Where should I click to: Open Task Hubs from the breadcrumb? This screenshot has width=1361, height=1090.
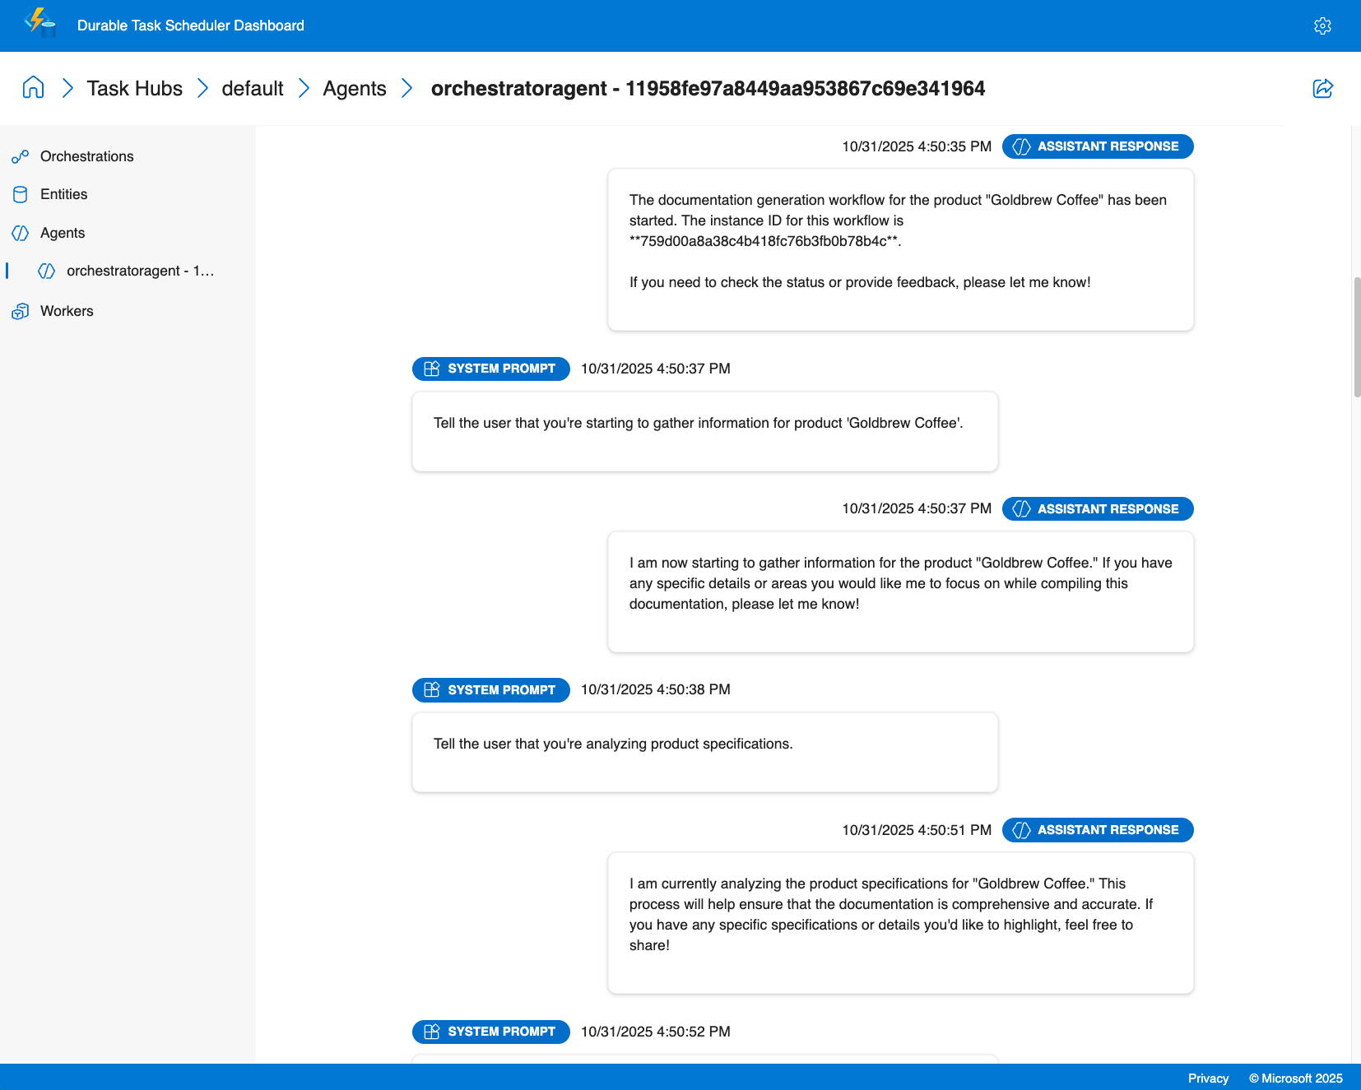134,88
